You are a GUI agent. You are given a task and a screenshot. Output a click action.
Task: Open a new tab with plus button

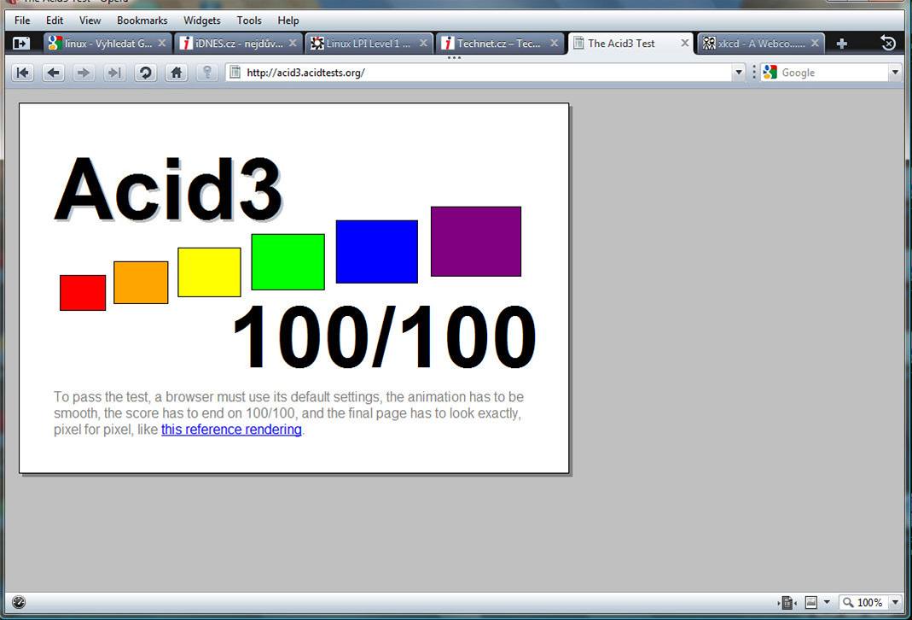(x=841, y=44)
